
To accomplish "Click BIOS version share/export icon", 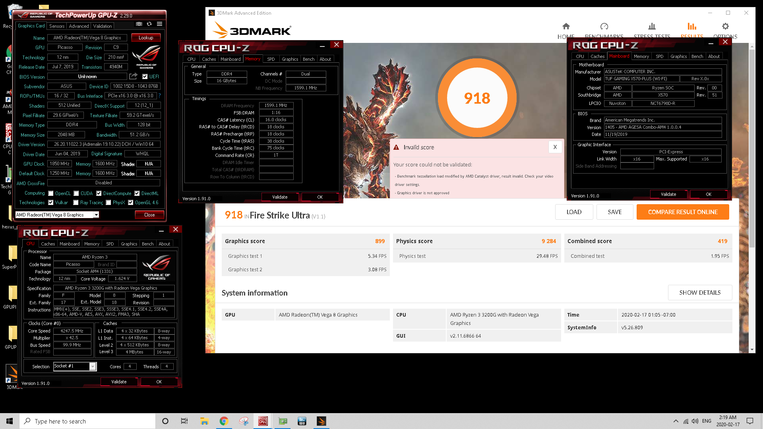I will pyautogui.click(x=134, y=76).
